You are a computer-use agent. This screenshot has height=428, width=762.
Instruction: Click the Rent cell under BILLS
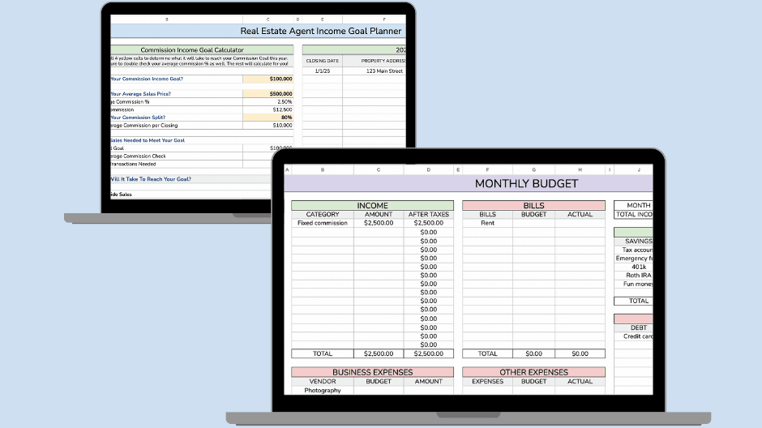(x=487, y=223)
